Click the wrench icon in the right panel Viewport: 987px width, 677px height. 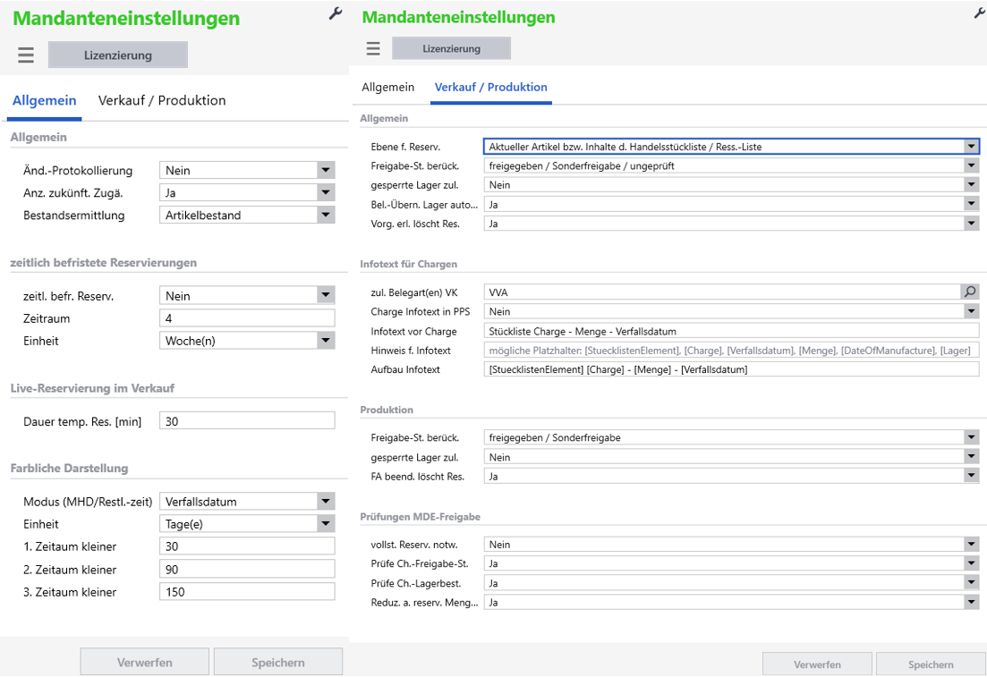[x=981, y=13]
